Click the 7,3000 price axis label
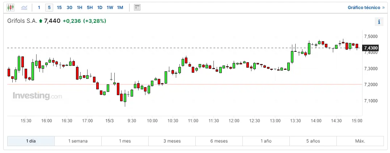 [x=371, y=68]
